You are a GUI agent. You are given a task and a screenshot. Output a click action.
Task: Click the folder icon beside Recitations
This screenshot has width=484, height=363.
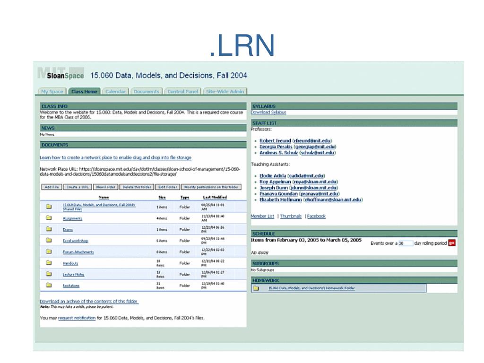(49, 285)
